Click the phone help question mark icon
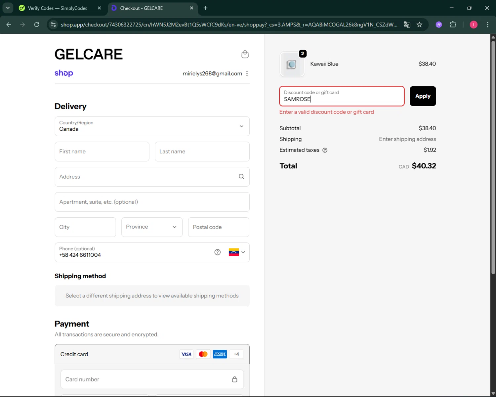 click(x=217, y=252)
